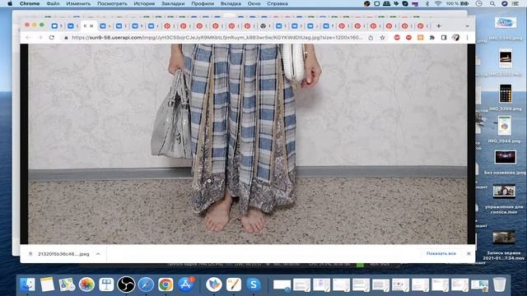Open IMG_3209.png calculator thumbnail on desktop
527x296 pixels.
505,94
